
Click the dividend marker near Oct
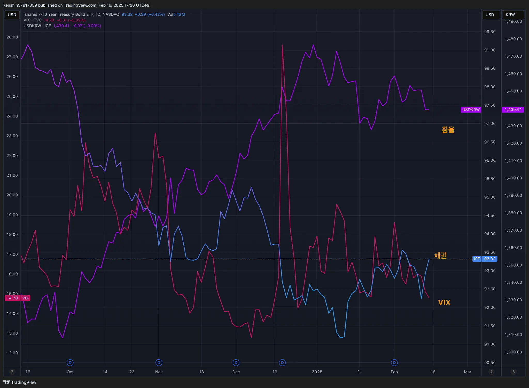tap(70, 362)
